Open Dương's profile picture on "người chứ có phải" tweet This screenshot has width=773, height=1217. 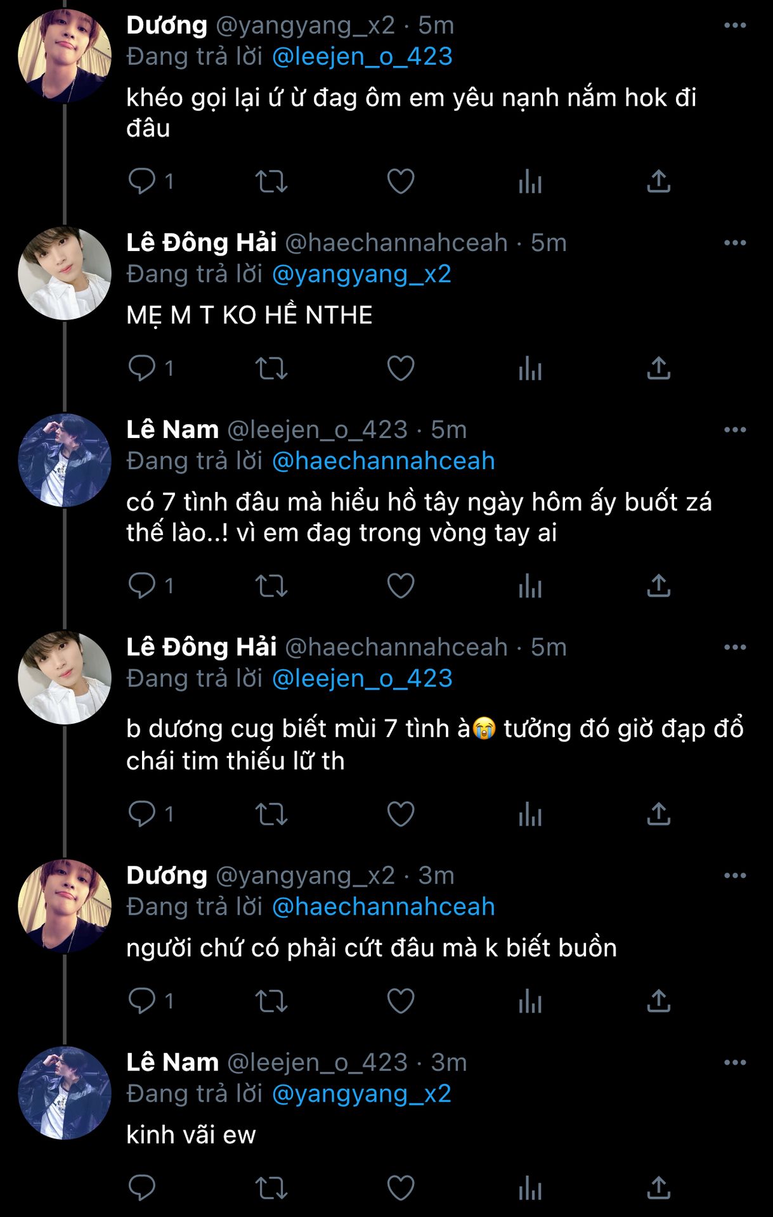pos(65,906)
